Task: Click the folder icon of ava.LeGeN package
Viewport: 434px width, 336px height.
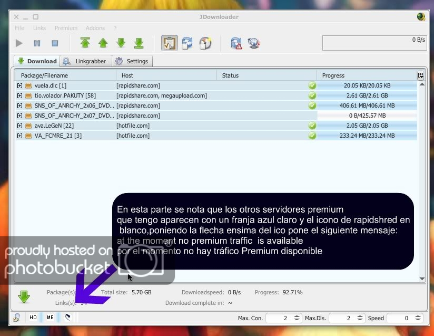Action: [28, 126]
